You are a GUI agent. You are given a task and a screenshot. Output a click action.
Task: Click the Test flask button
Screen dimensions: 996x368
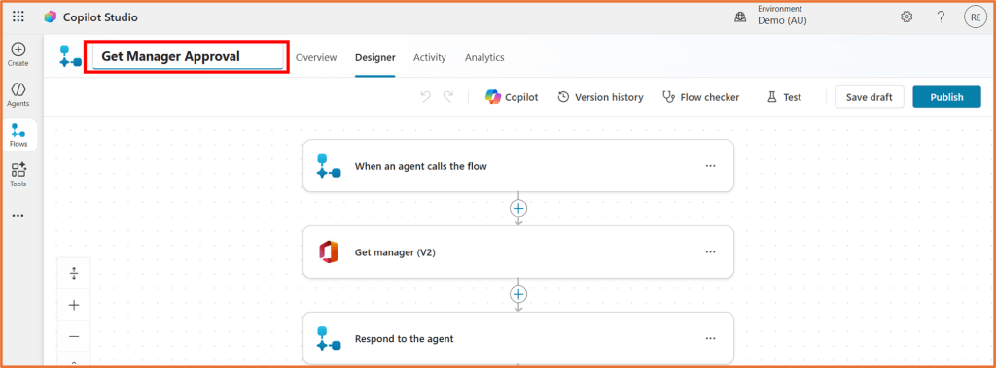[785, 97]
